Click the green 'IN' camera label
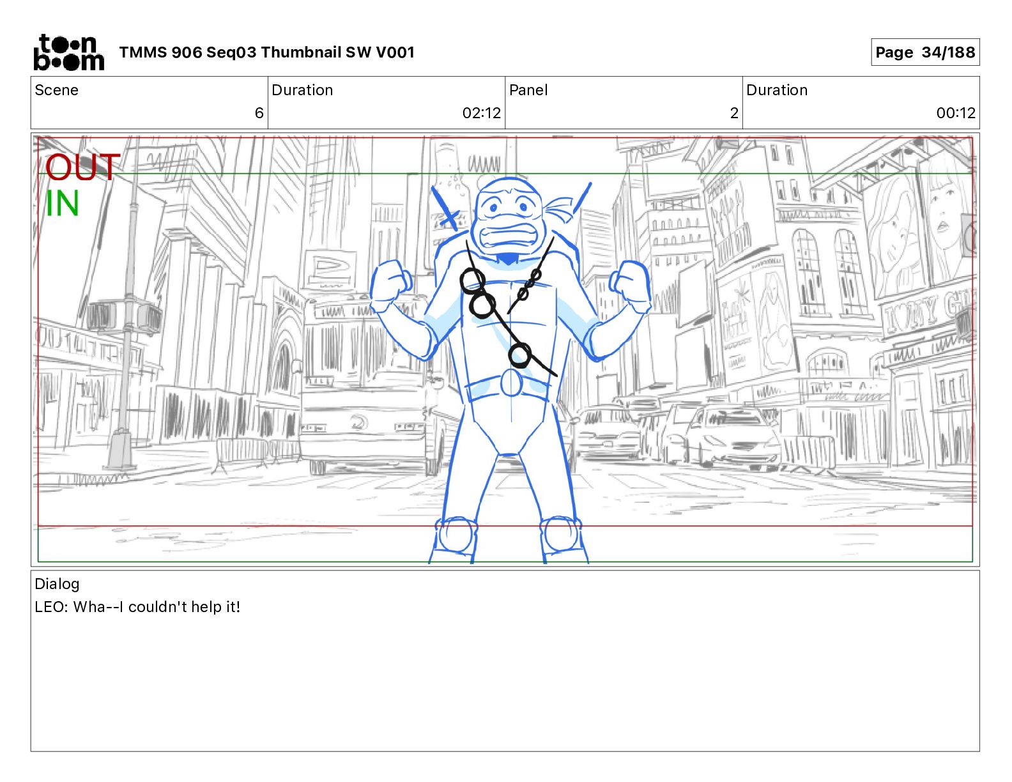Image resolution: width=1012 pixels, height=782 pixels. [62, 204]
